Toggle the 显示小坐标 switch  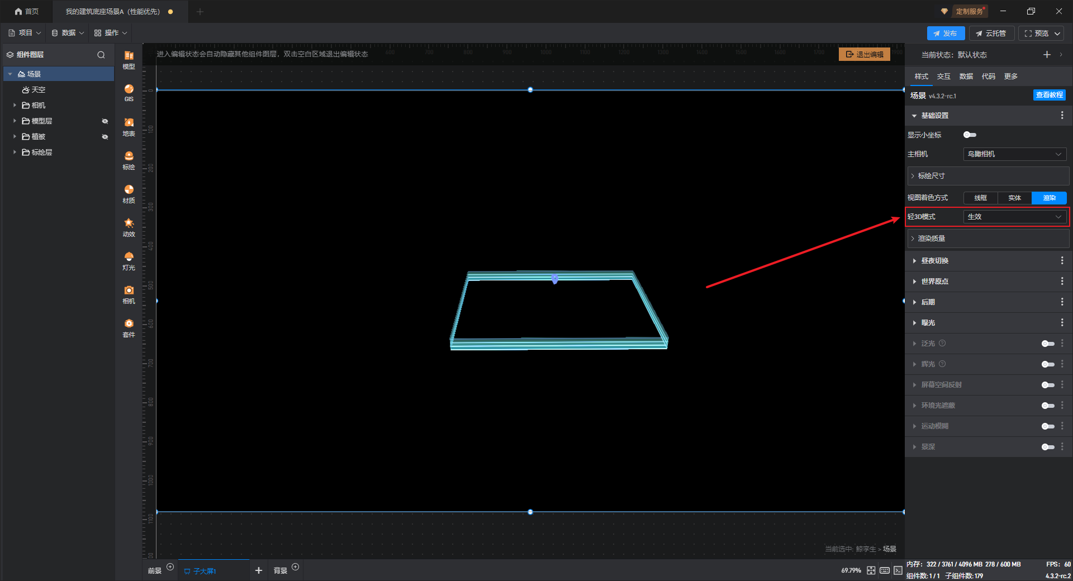click(x=970, y=135)
